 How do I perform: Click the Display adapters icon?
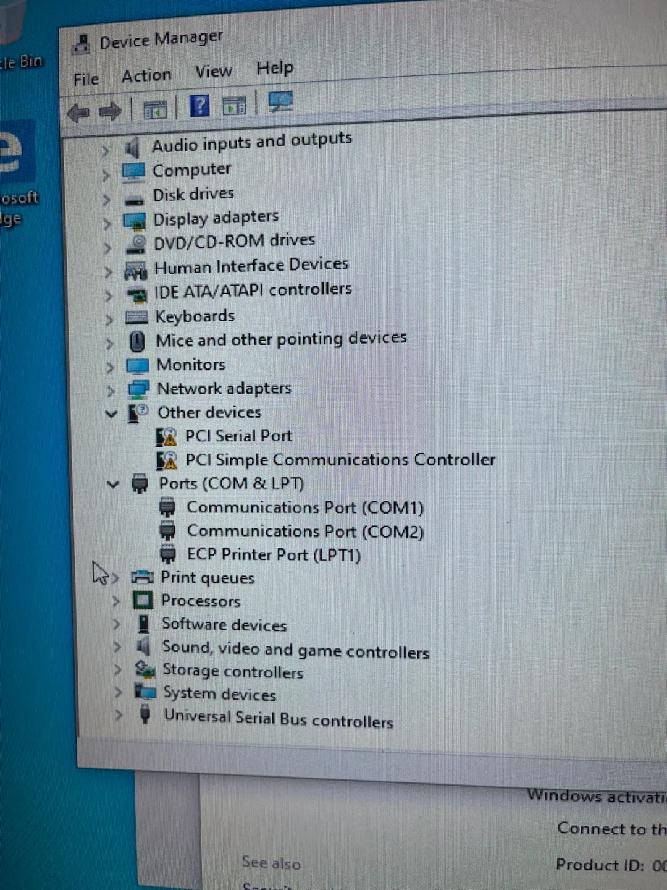(135, 221)
